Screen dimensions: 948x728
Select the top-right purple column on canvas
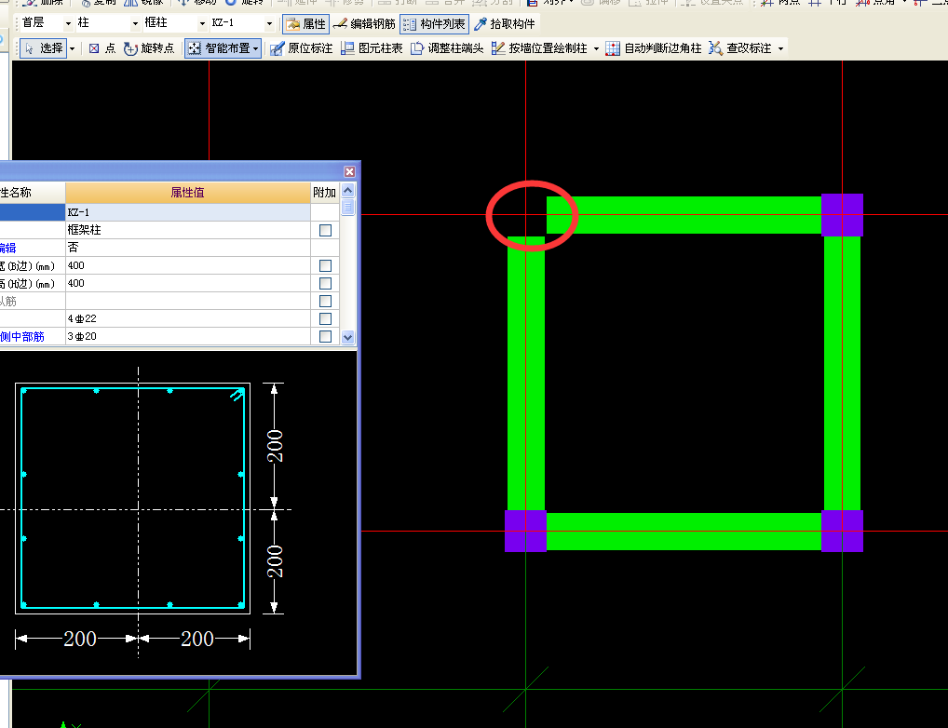tap(842, 215)
